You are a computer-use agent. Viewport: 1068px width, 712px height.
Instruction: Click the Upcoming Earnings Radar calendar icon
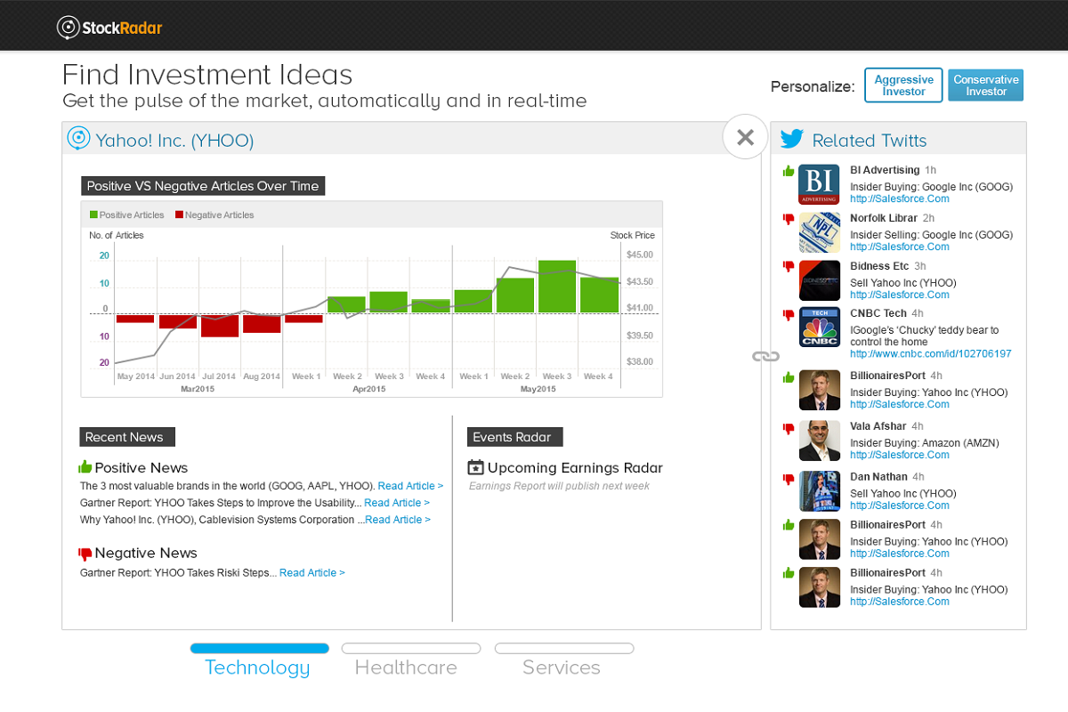pyautogui.click(x=475, y=467)
